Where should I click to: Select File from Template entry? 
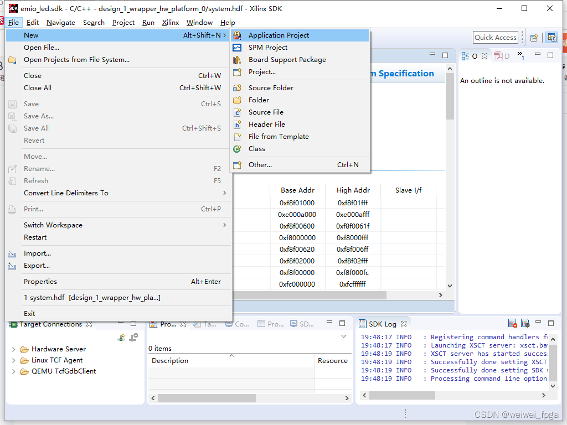(x=300, y=137)
